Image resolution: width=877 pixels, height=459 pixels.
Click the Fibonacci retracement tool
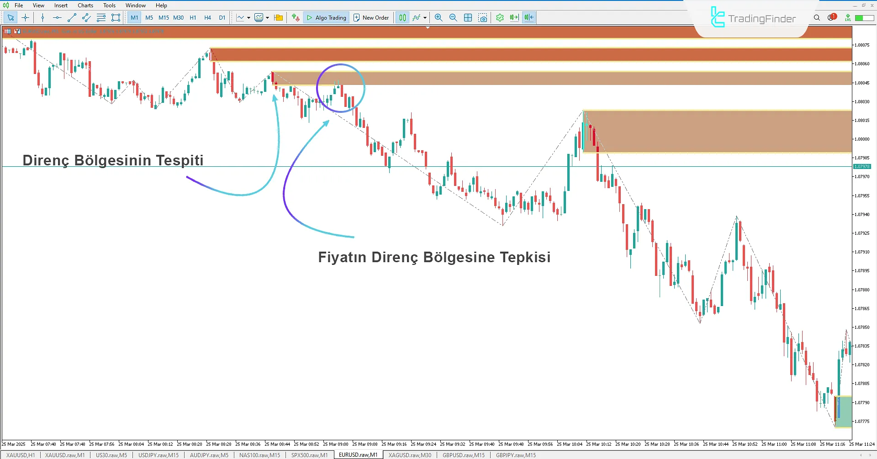point(101,18)
